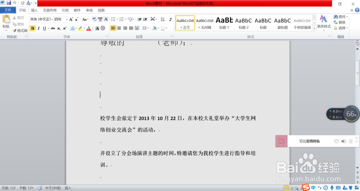360x191 pixels.
Task: Open the Multilevel List dropdown
Action: click(133, 19)
